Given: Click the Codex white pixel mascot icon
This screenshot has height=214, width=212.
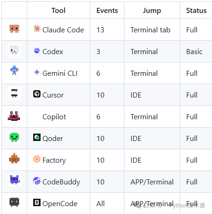Looking at the screenshot, I should click(14, 50).
